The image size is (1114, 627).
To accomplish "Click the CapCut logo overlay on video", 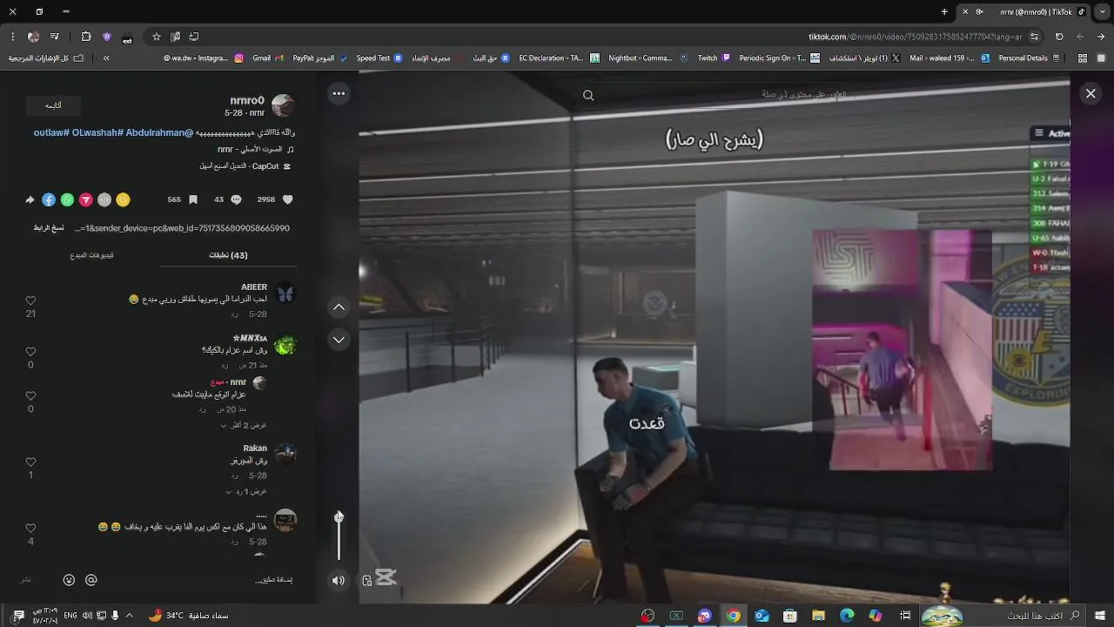I will [x=386, y=577].
